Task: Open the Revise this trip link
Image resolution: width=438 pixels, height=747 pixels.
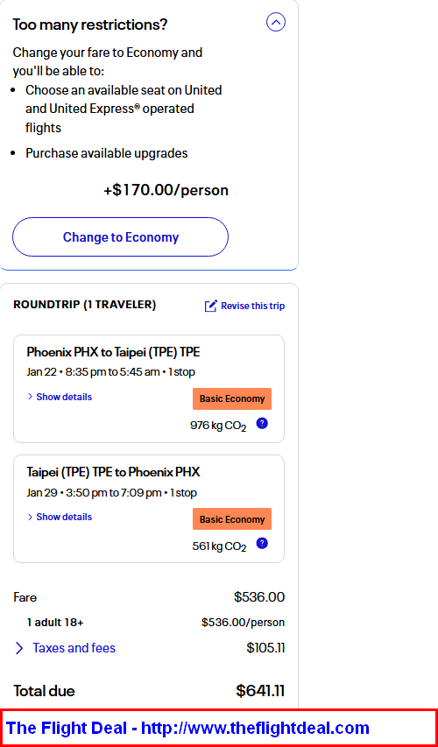Action: [253, 306]
